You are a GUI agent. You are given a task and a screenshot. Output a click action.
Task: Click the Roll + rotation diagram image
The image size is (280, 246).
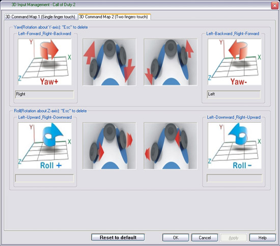pos(45,146)
